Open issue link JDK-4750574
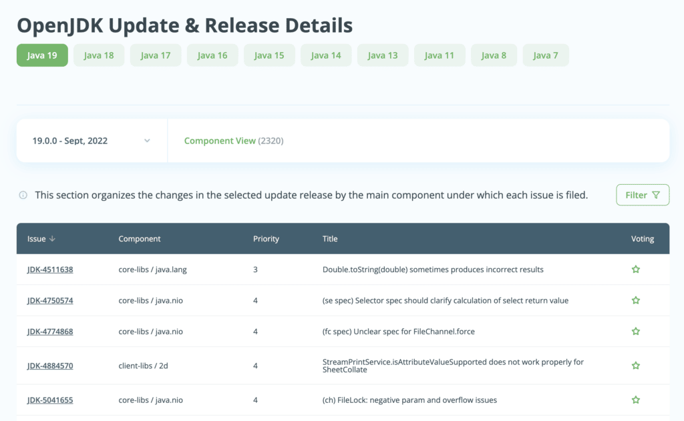Screen dimensions: 684x421 (50, 300)
